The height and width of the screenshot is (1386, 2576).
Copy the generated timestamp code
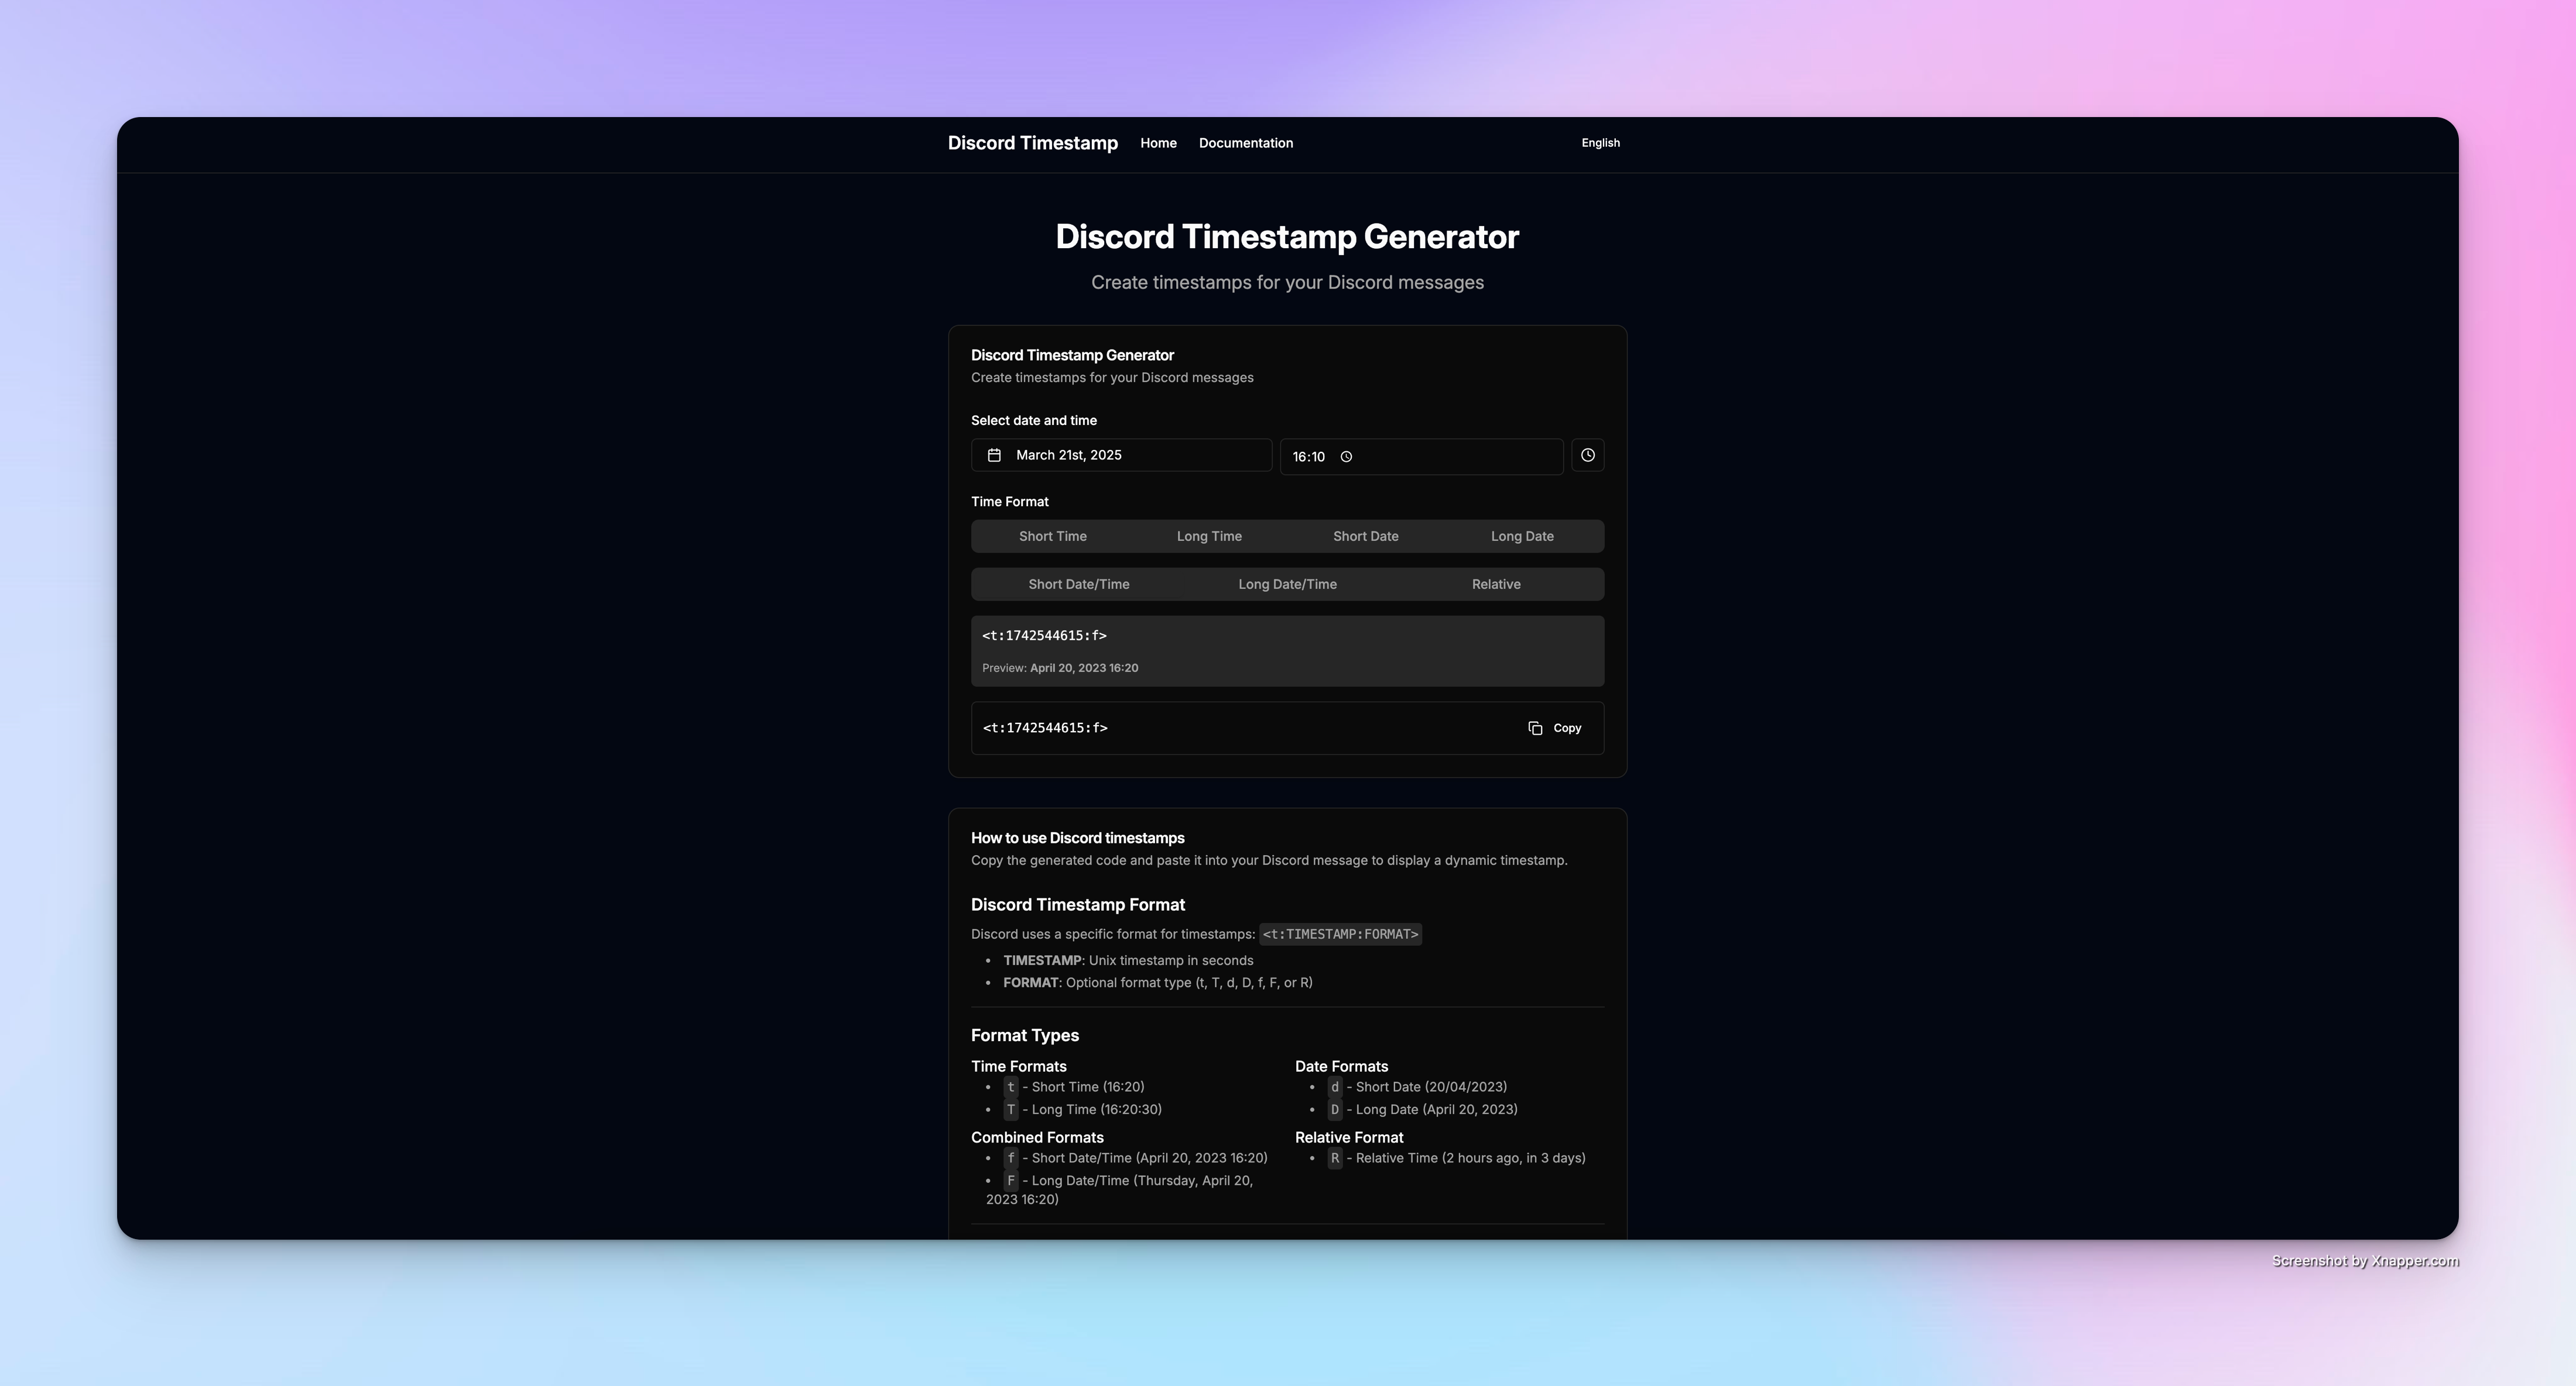point(1555,728)
